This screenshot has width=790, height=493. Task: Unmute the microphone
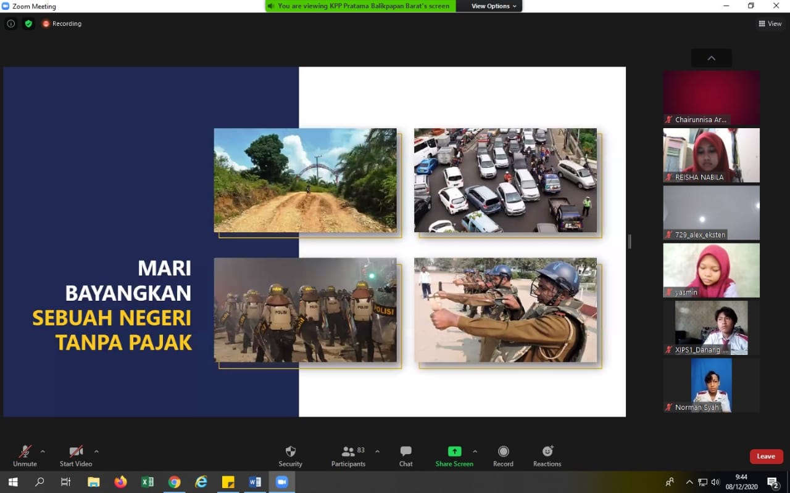tap(25, 456)
